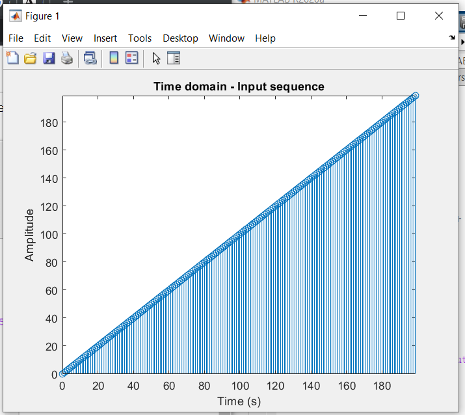
Task: Open the Property Inspector icon
Action: [x=173, y=59]
